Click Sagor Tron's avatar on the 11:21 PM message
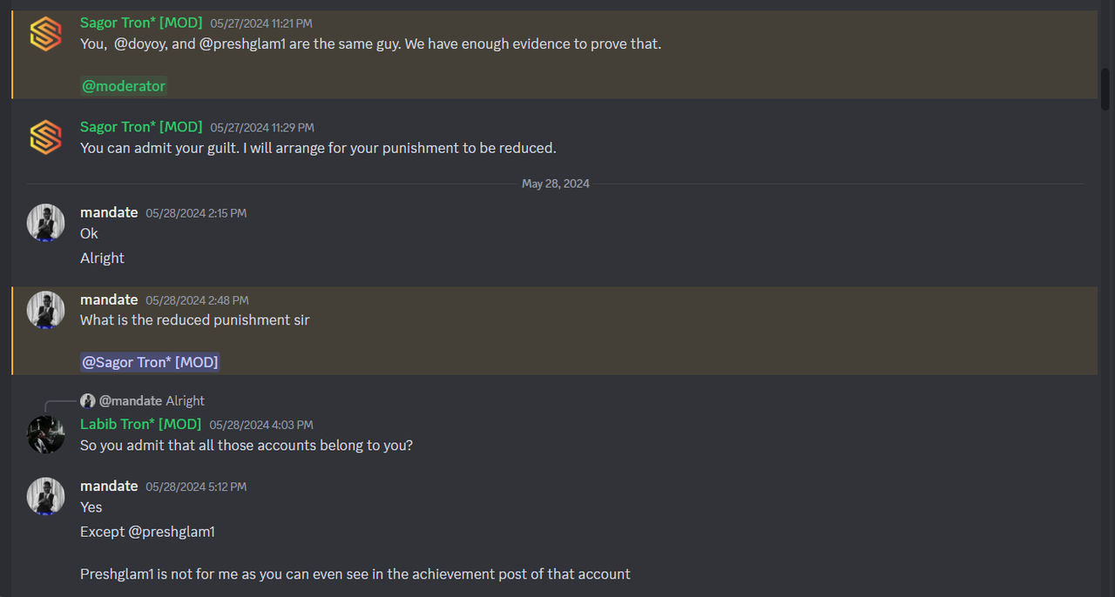Viewport: 1115px width, 597px height. click(46, 34)
